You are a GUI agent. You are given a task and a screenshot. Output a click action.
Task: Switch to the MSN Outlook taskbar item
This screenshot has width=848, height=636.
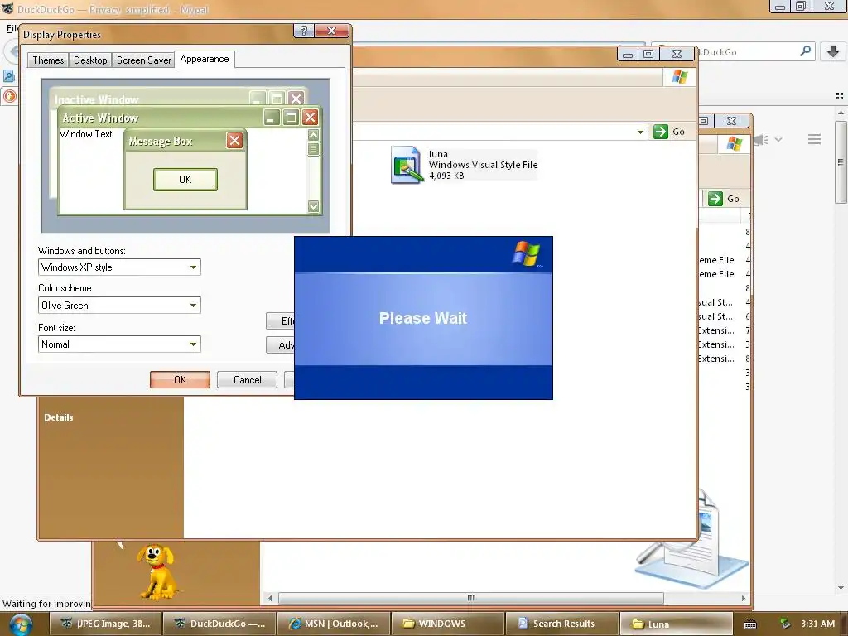[x=333, y=624]
